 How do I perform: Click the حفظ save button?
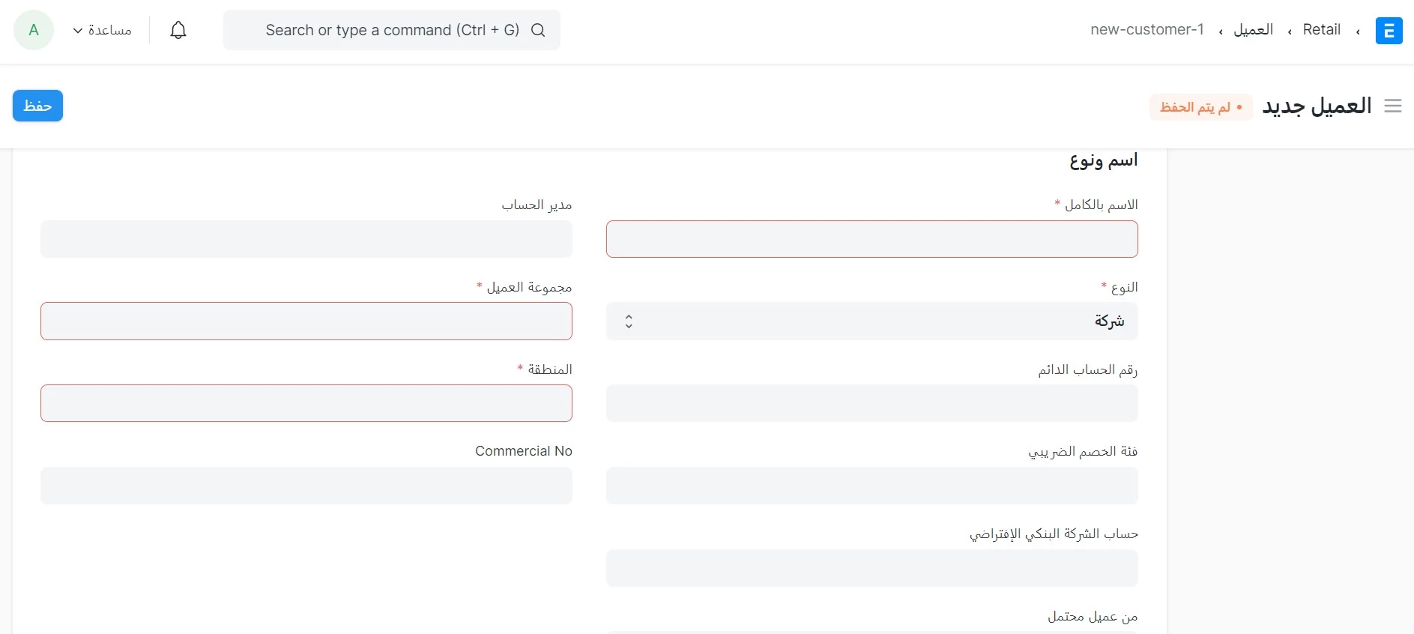[37, 106]
